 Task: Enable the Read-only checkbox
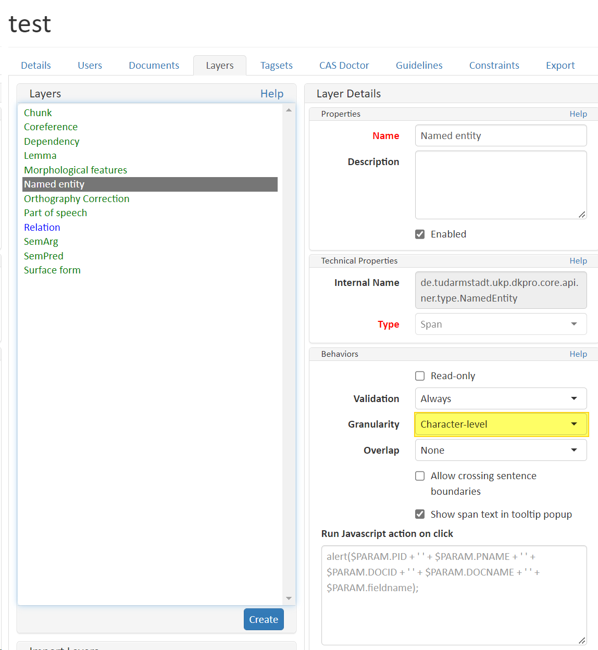coord(420,376)
